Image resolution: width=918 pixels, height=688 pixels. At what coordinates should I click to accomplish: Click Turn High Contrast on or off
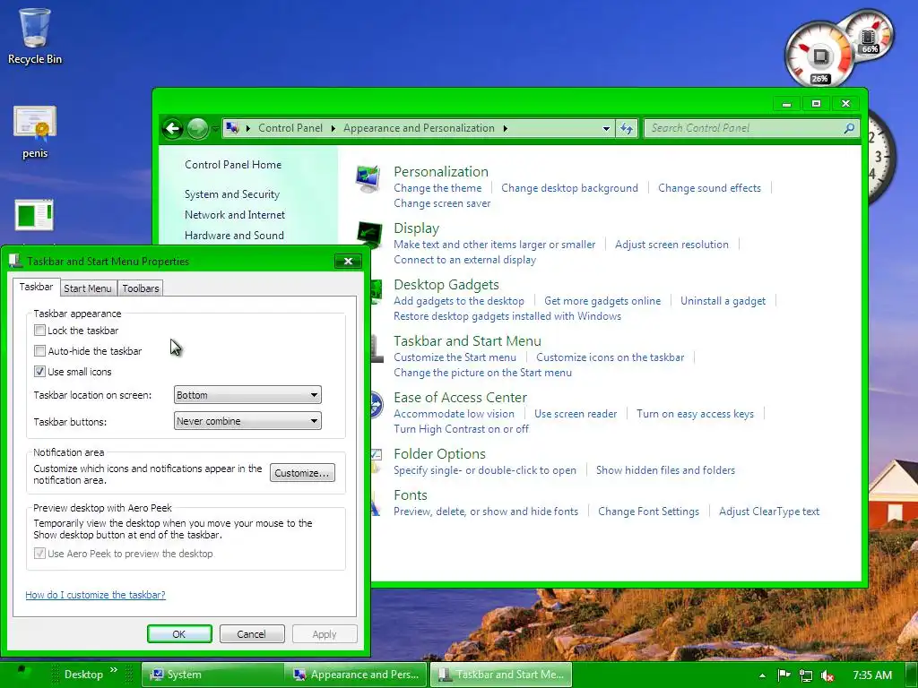click(461, 429)
